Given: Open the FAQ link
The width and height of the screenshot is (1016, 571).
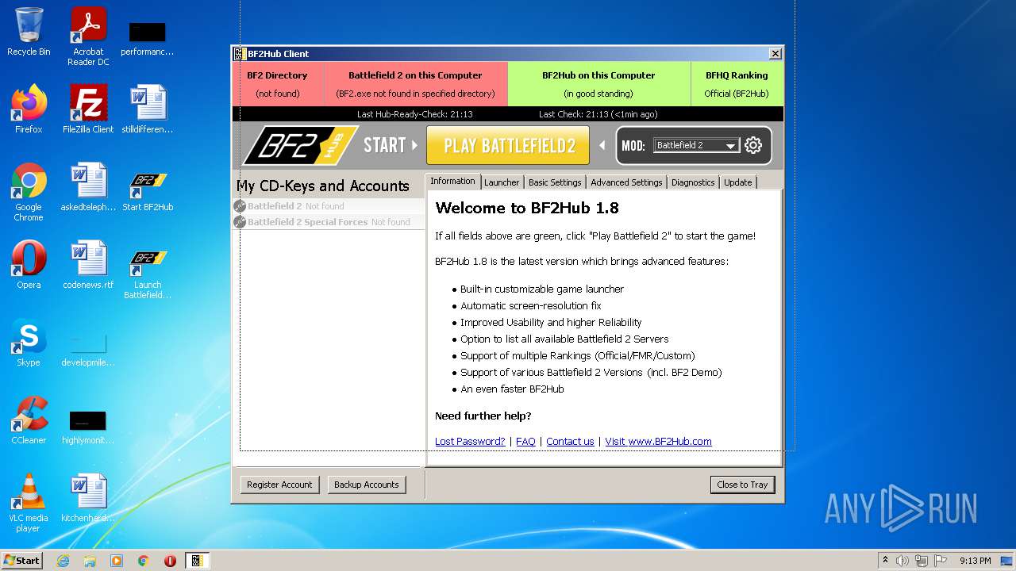Looking at the screenshot, I should [525, 442].
